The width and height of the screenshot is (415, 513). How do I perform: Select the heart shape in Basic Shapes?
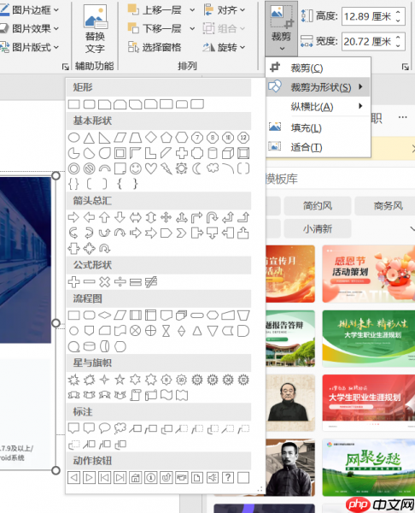click(x=151, y=168)
